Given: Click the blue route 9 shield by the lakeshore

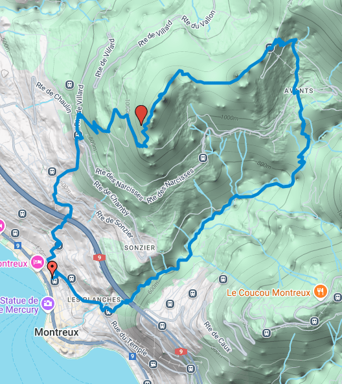Looking at the screenshot, I should click(x=17, y=245).
